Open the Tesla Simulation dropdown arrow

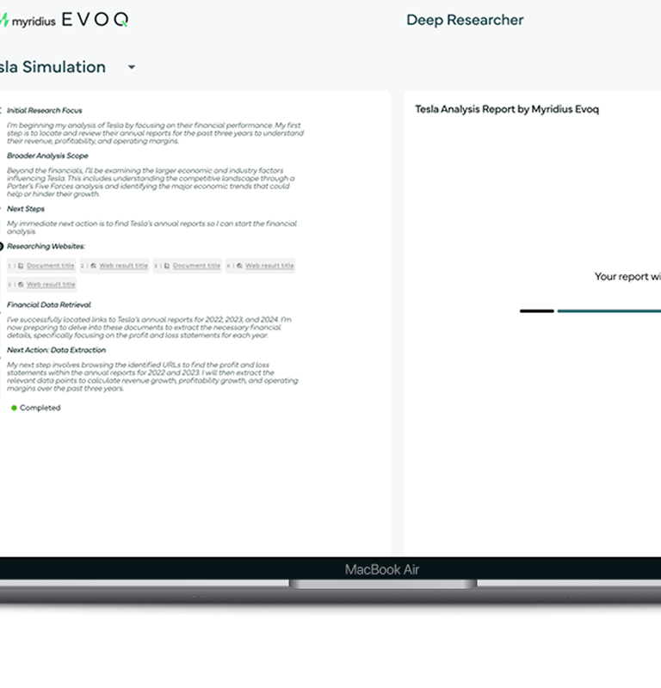132,68
